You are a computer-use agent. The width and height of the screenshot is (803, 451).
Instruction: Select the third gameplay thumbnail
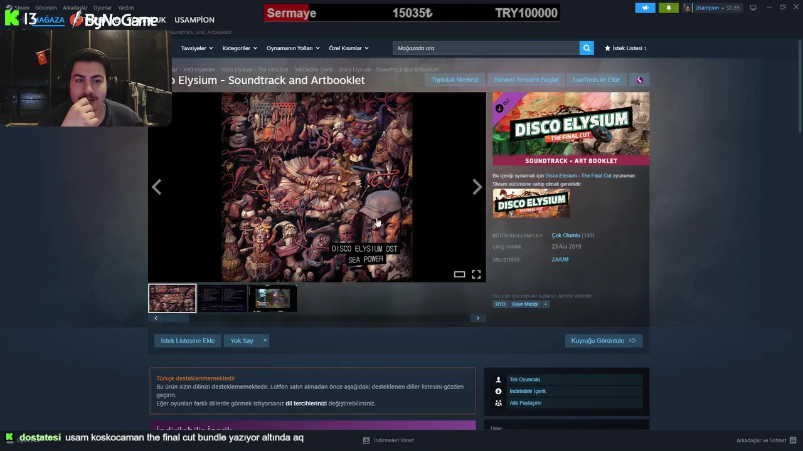pos(273,298)
